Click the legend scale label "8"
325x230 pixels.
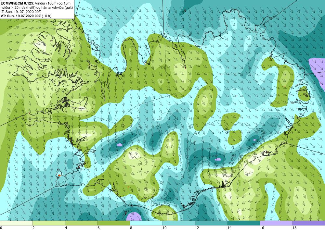coord(131,228)
